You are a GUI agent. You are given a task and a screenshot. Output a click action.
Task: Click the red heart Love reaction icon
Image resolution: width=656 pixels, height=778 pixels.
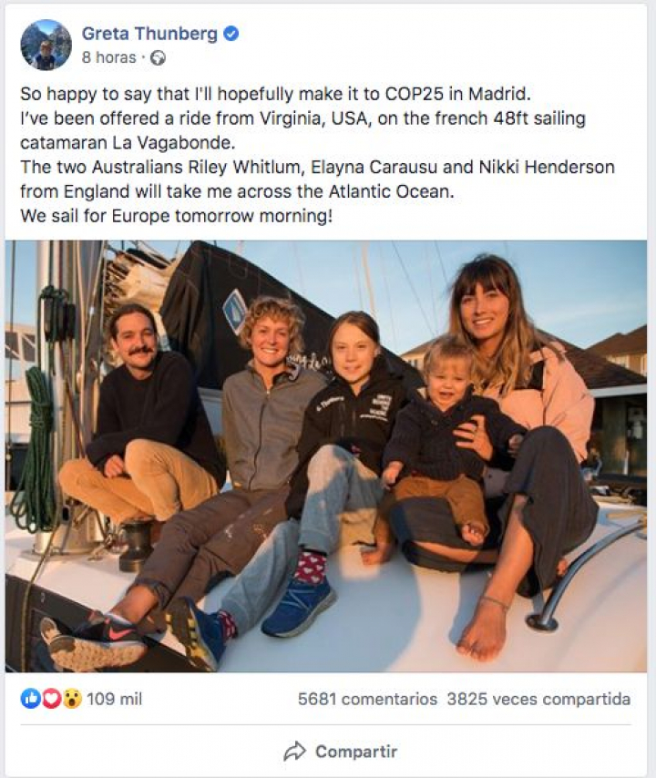(x=51, y=699)
